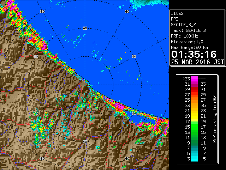Click the 'Task: SEAICE_B' line
The width and height of the screenshot is (226, 170).
188,30
